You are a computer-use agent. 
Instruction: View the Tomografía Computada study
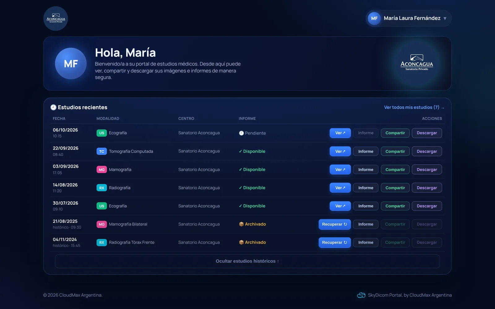(x=340, y=151)
